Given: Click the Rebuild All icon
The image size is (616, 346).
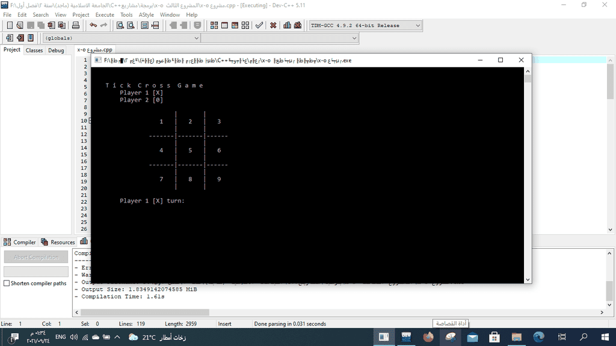Looking at the screenshot, I should (245, 25).
